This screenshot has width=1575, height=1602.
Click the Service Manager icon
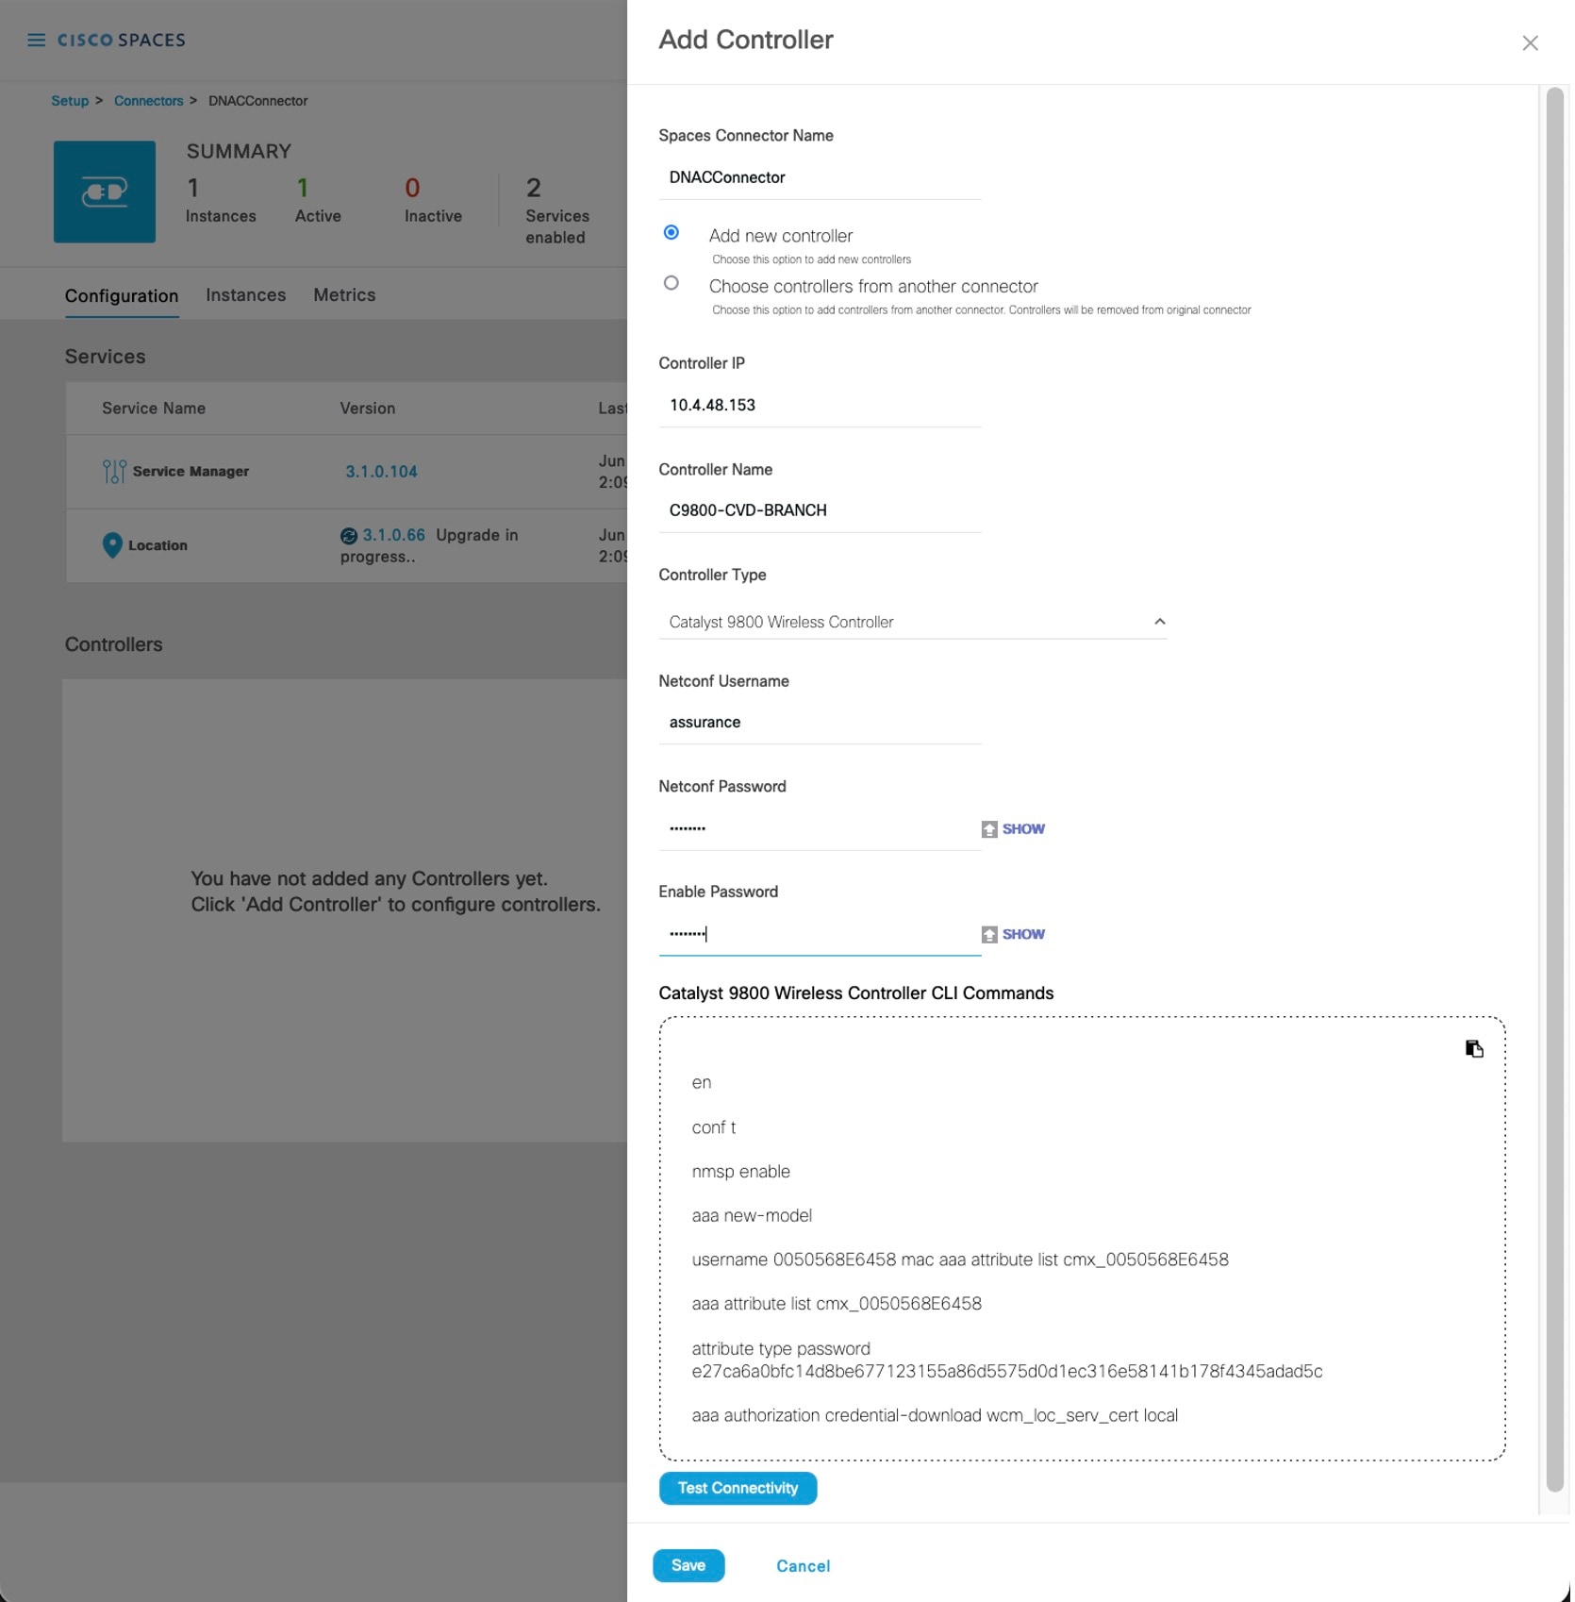point(114,471)
